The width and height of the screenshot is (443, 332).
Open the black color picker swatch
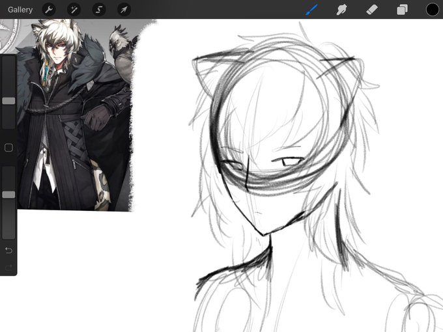click(433, 10)
